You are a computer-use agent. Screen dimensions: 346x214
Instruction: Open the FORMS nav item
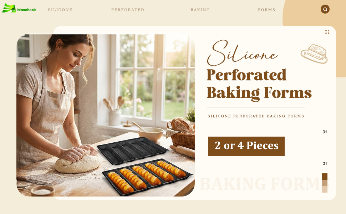click(266, 10)
